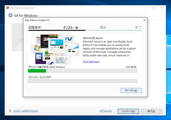Click the install progress bar below をインストールしています
Viewport: 171px width, 120px height.
click(x=83, y=81)
